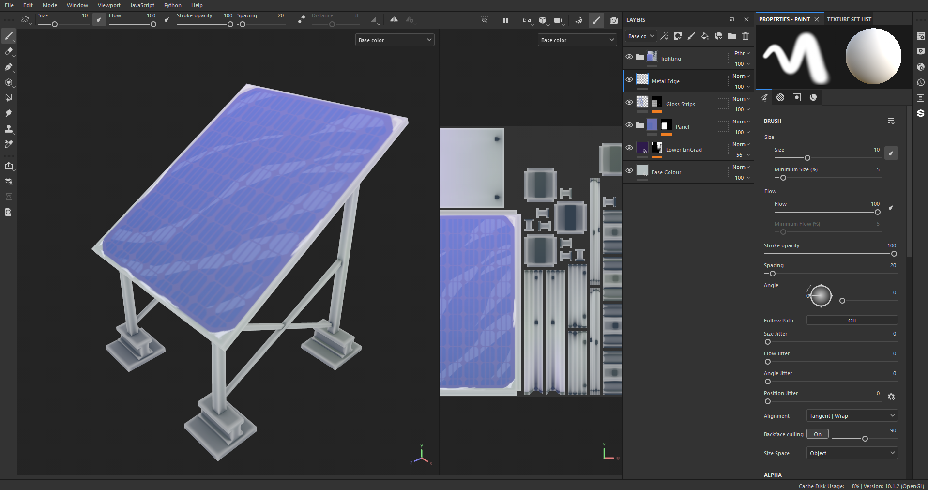The width and height of the screenshot is (928, 490).
Task: Open the 3D viewport Base color dropdown
Action: click(x=395, y=40)
